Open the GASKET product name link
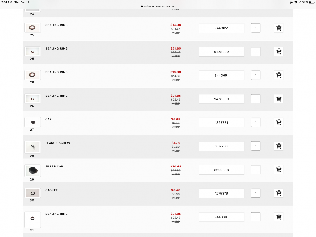Screen dimensions: 316x237 point(51,190)
